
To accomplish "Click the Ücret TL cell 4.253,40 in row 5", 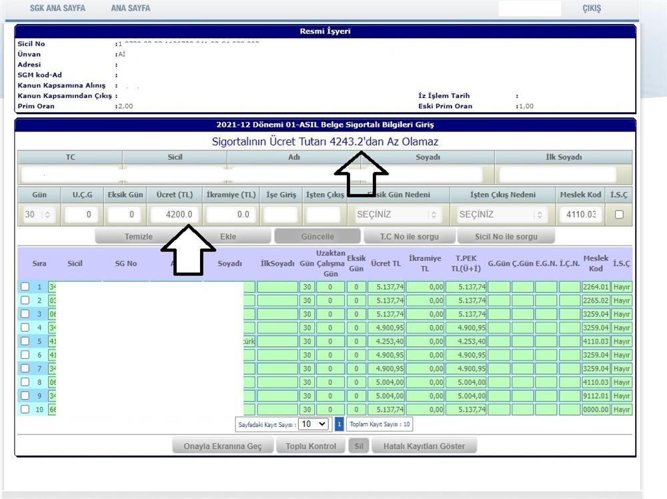I will (386, 341).
